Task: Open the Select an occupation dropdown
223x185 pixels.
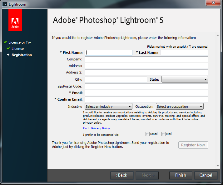Action: coord(180,107)
